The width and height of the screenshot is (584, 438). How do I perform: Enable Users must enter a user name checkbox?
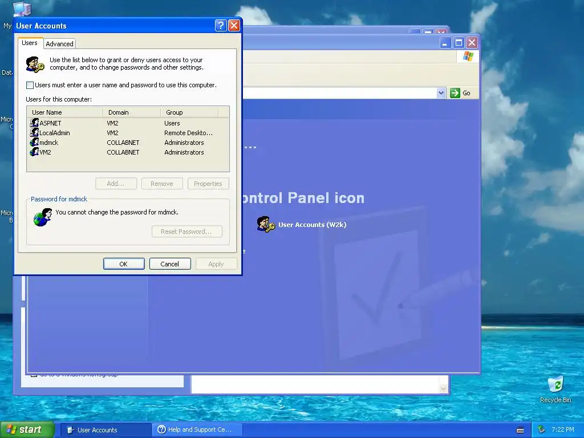tap(30, 85)
